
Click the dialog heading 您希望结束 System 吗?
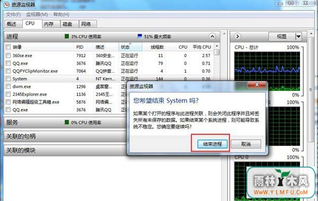[x=166, y=100]
